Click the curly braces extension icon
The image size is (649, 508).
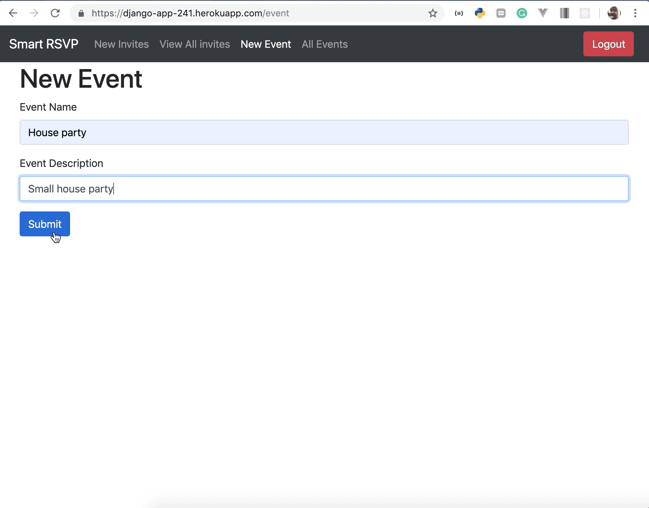coord(459,13)
